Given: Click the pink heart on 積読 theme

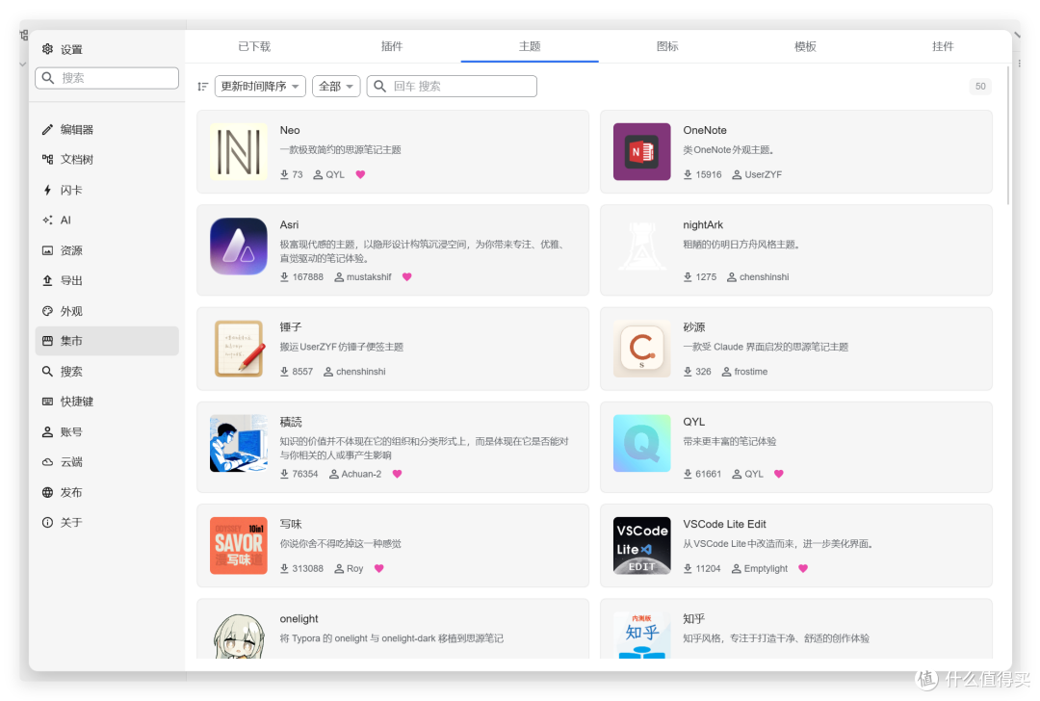Looking at the screenshot, I should point(397,474).
